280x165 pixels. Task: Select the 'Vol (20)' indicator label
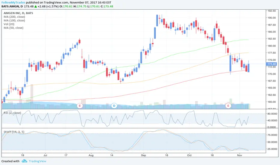click(9, 24)
